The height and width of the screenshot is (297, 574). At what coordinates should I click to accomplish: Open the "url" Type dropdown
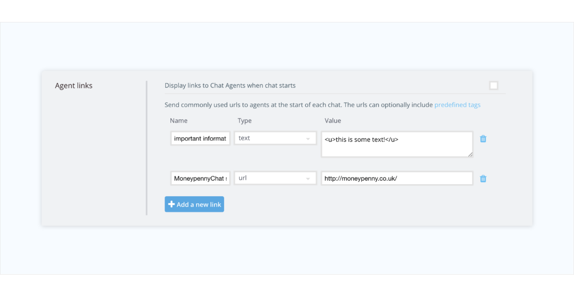coord(275,178)
